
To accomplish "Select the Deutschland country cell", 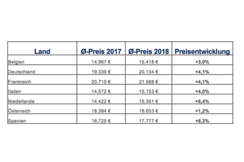I will pyautogui.click(x=22, y=72).
